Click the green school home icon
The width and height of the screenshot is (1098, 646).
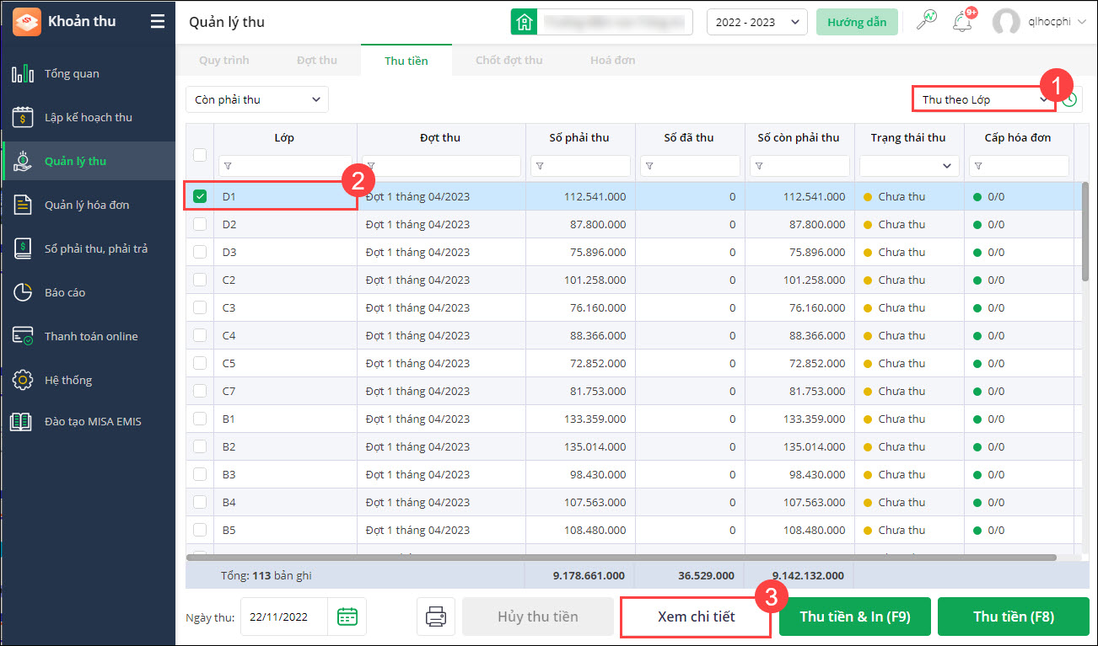tap(525, 22)
